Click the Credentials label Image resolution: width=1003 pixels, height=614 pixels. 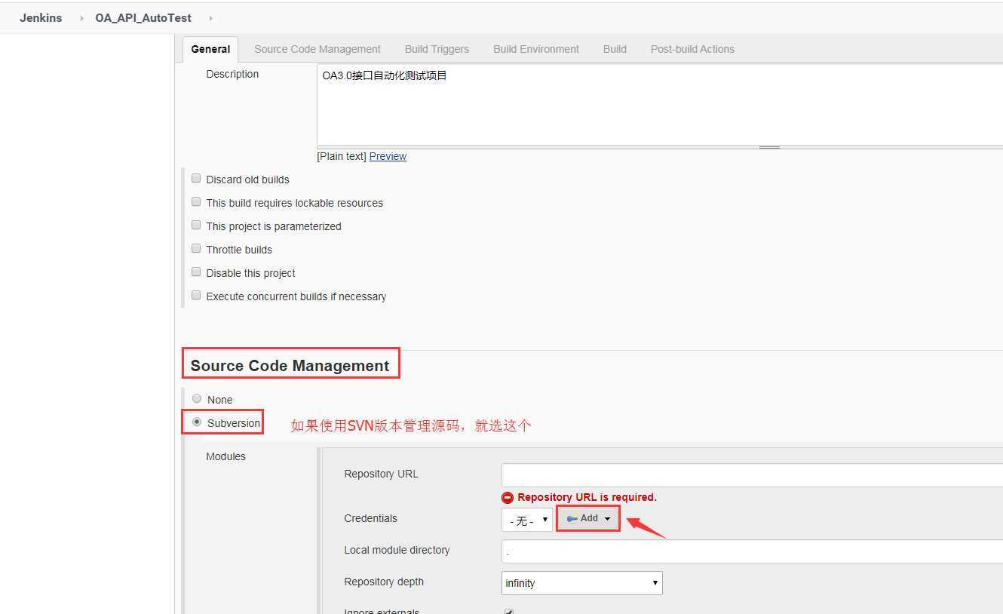pyautogui.click(x=370, y=518)
